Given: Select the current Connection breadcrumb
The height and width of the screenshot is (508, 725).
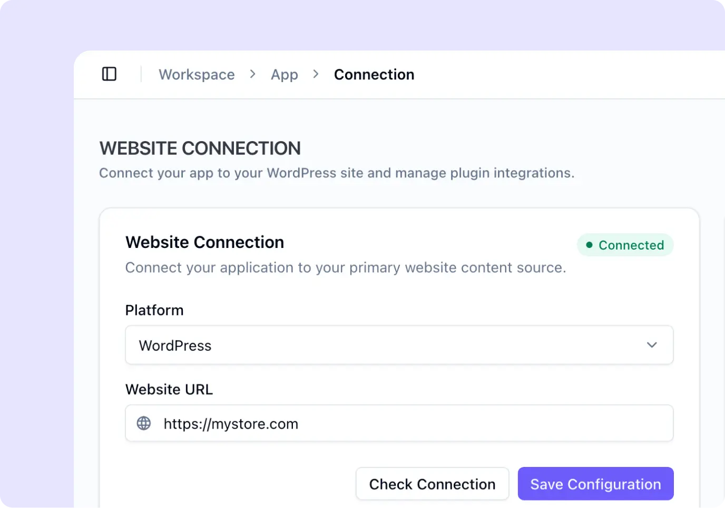Looking at the screenshot, I should tap(374, 74).
